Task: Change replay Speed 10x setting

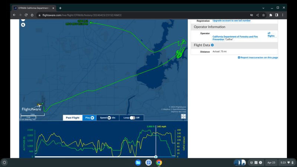Action: coord(108,118)
